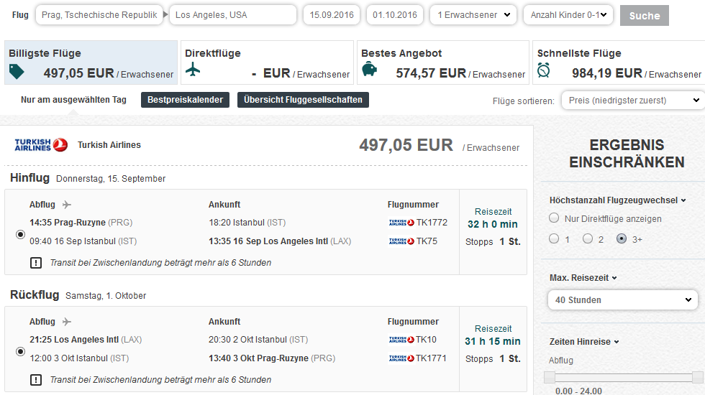Click the 31 h 15 min Reisezeit value
Screen dimensions: 705x395
pyautogui.click(x=493, y=341)
